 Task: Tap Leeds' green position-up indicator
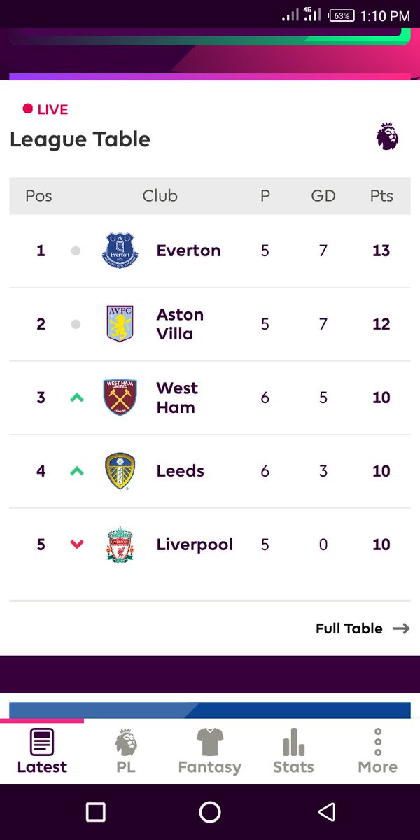click(77, 471)
